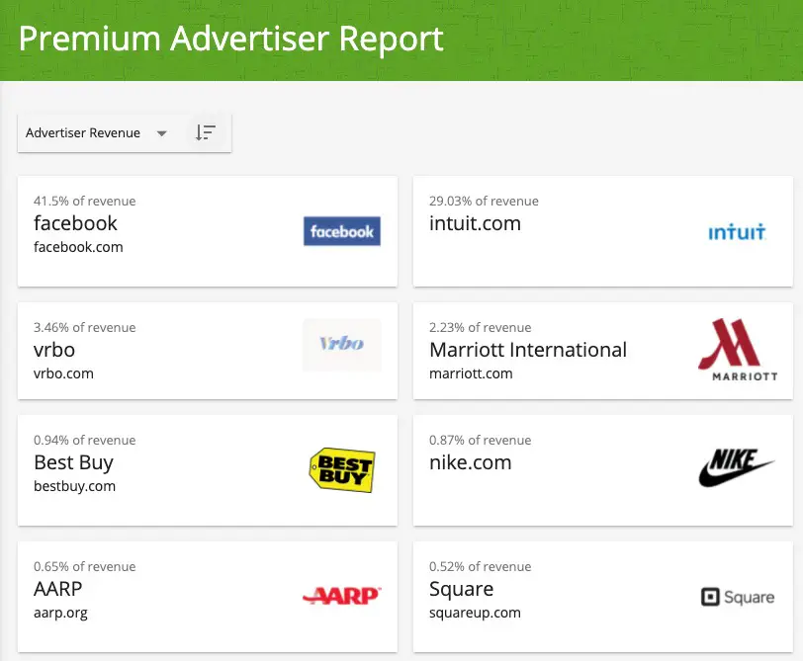Image resolution: width=803 pixels, height=661 pixels.
Task: Click the Best Buy logo
Action: pyautogui.click(x=342, y=469)
